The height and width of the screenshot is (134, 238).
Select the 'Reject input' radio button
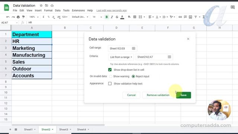pos(133,76)
